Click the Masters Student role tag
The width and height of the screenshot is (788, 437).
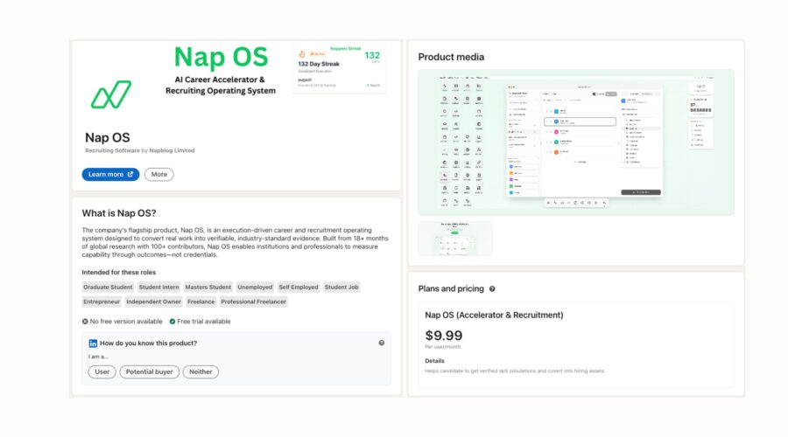point(208,287)
